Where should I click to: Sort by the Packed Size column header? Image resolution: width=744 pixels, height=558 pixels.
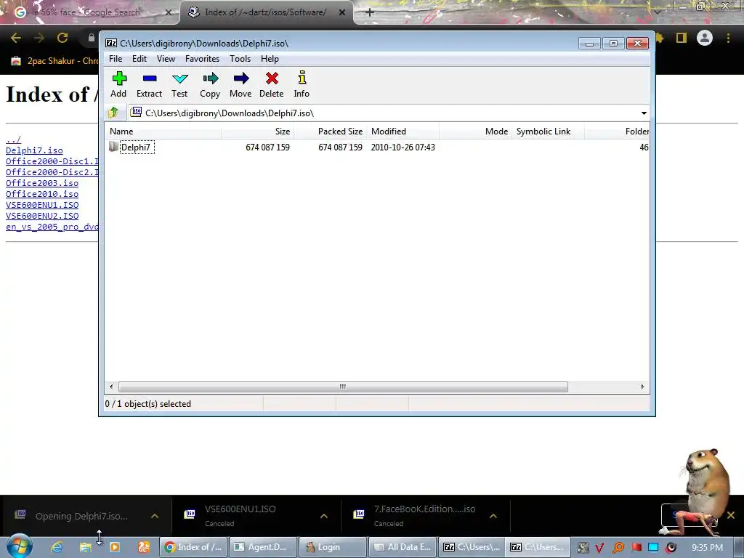[x=331, y=132]
